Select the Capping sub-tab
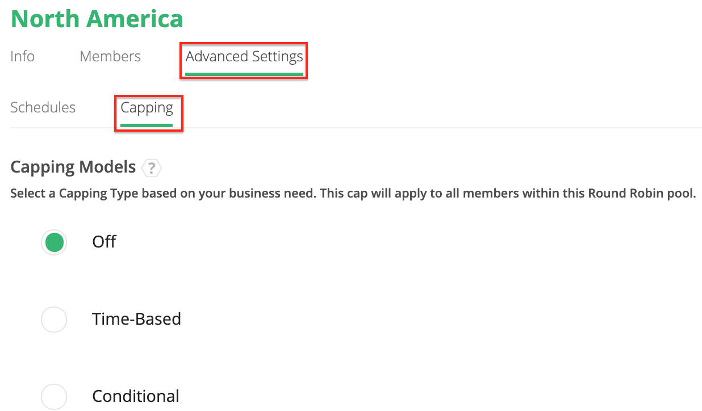702x411 pixels. [147, 107]
